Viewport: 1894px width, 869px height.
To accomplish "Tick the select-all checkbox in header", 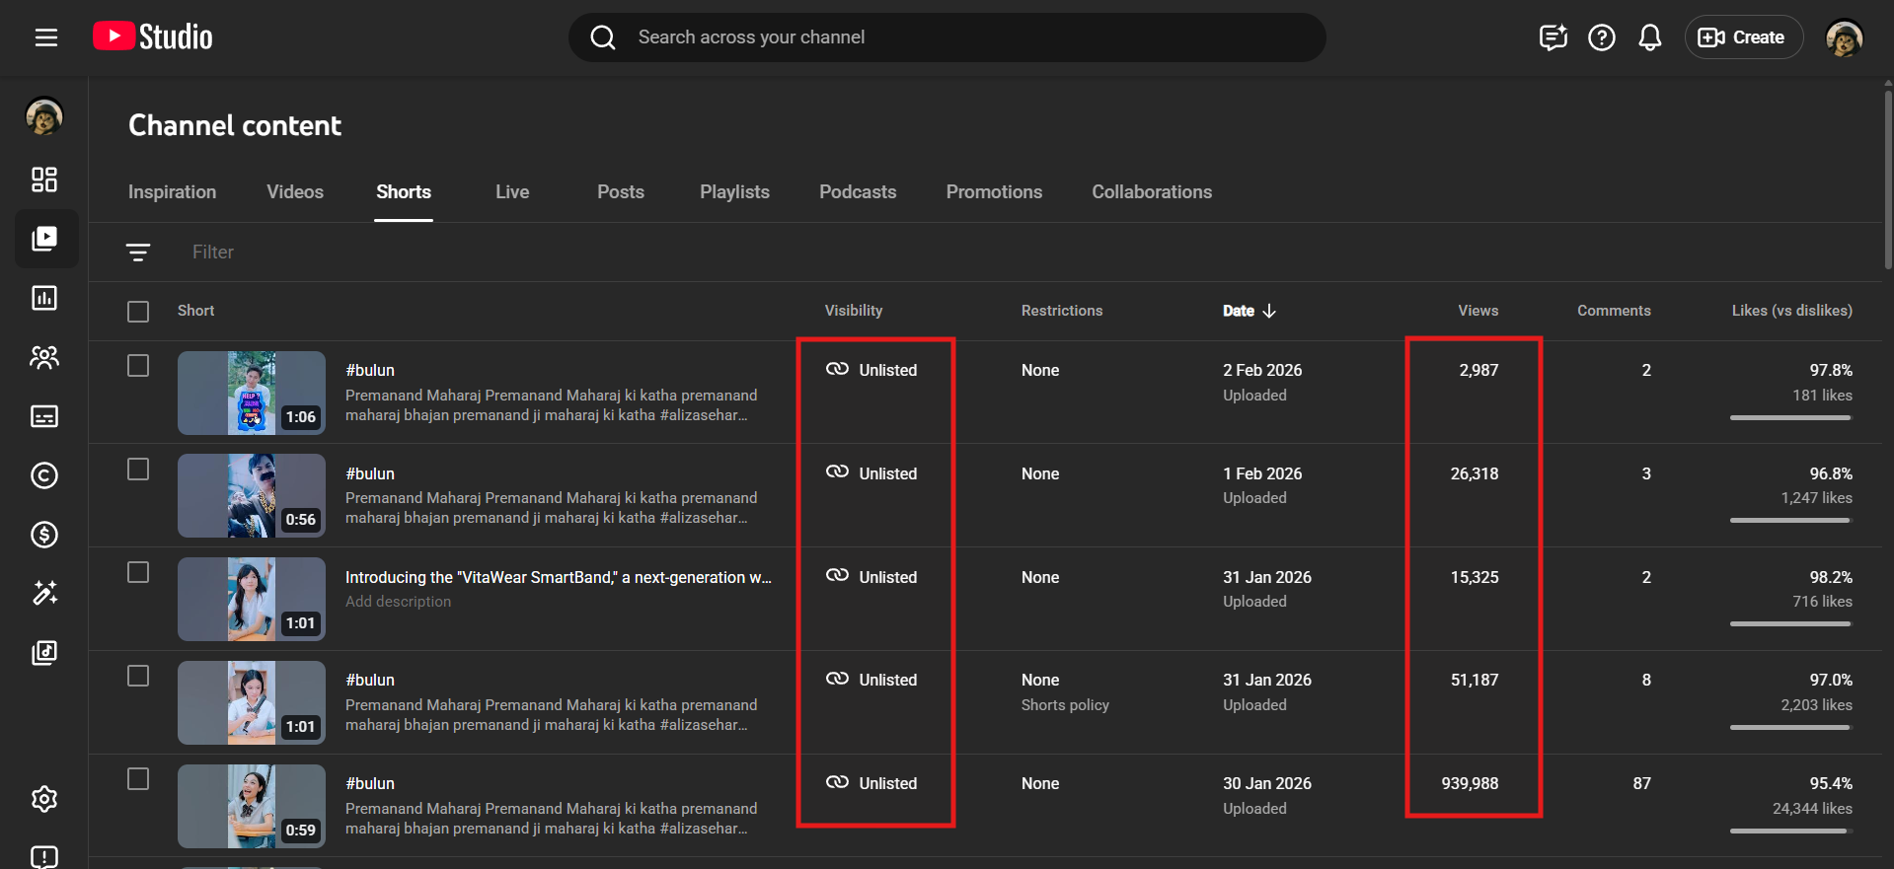I will point(138,312).
